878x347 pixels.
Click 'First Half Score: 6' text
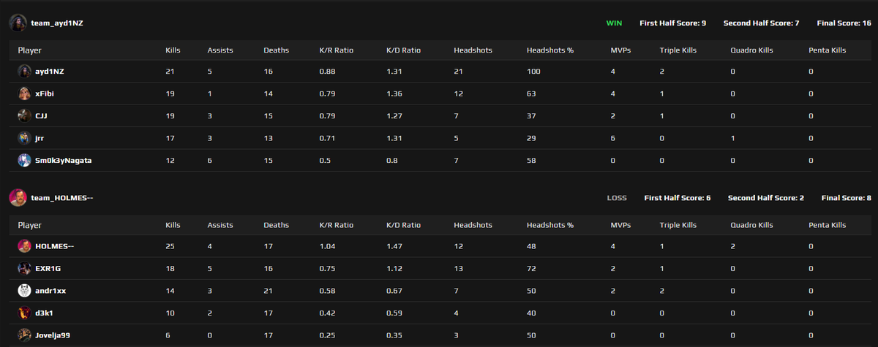tap(678, 198)
